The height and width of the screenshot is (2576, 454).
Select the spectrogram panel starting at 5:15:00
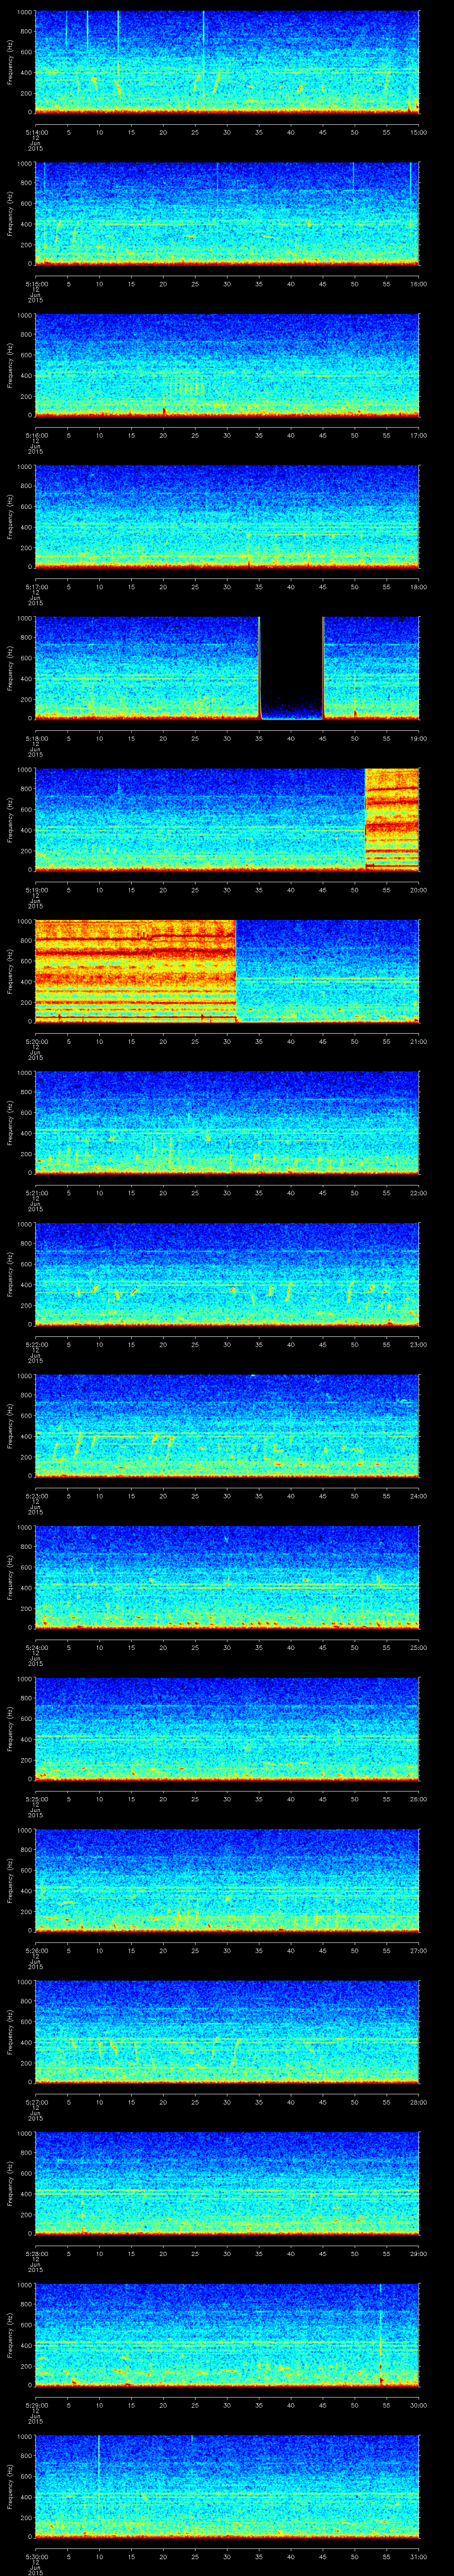pyautogui.click(x=227, y=214)
